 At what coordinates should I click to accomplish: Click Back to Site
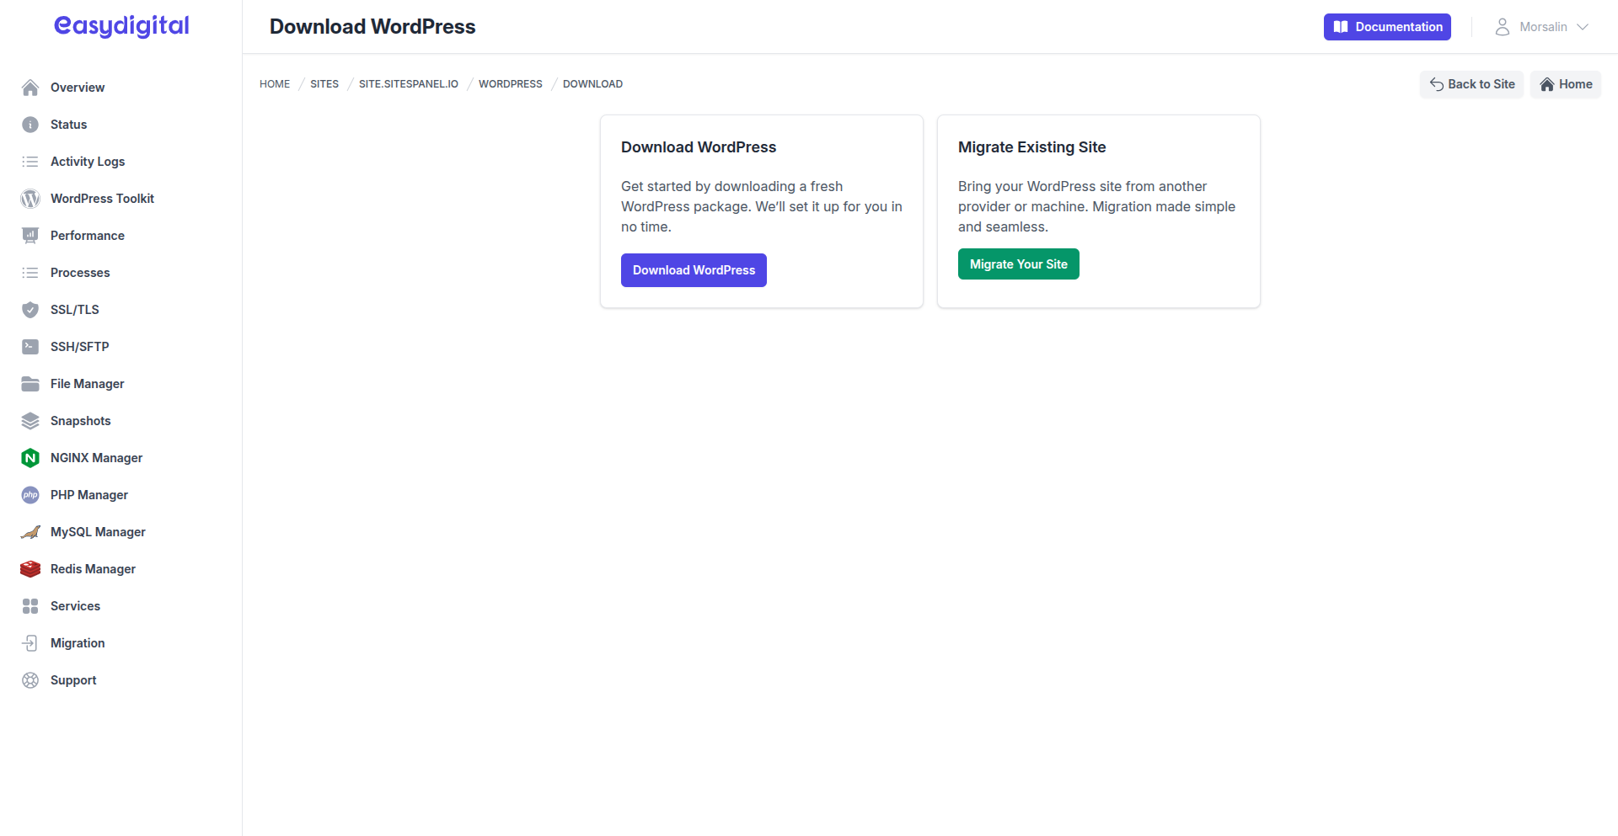tap(1471, 83)
